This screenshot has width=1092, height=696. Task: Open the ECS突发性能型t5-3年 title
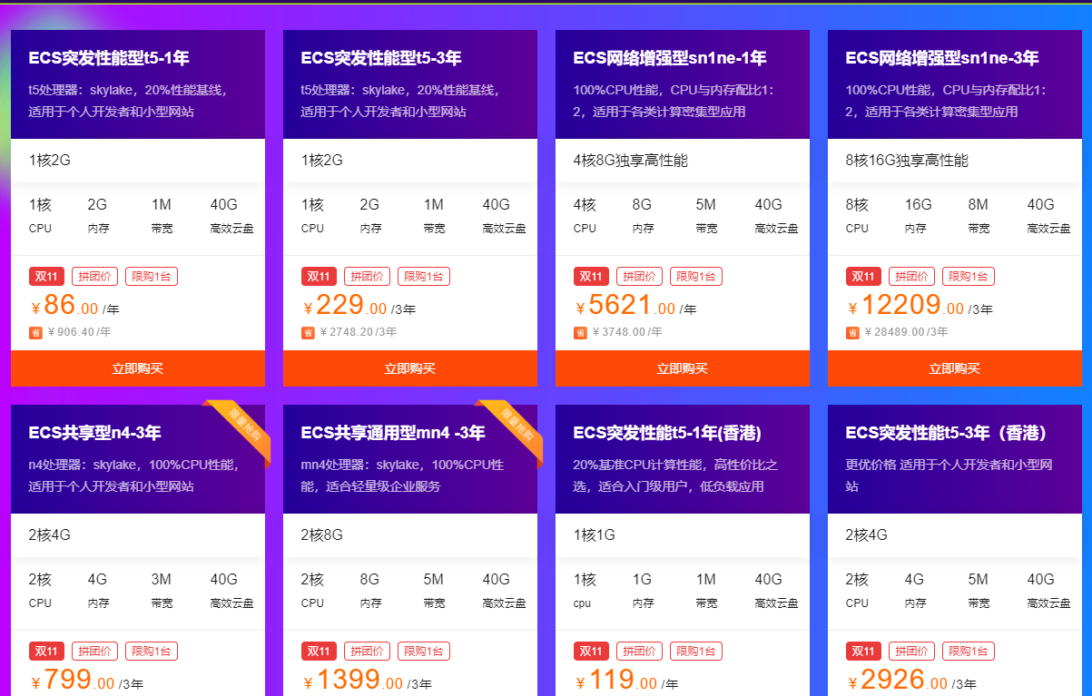click(x=381, y=58)
